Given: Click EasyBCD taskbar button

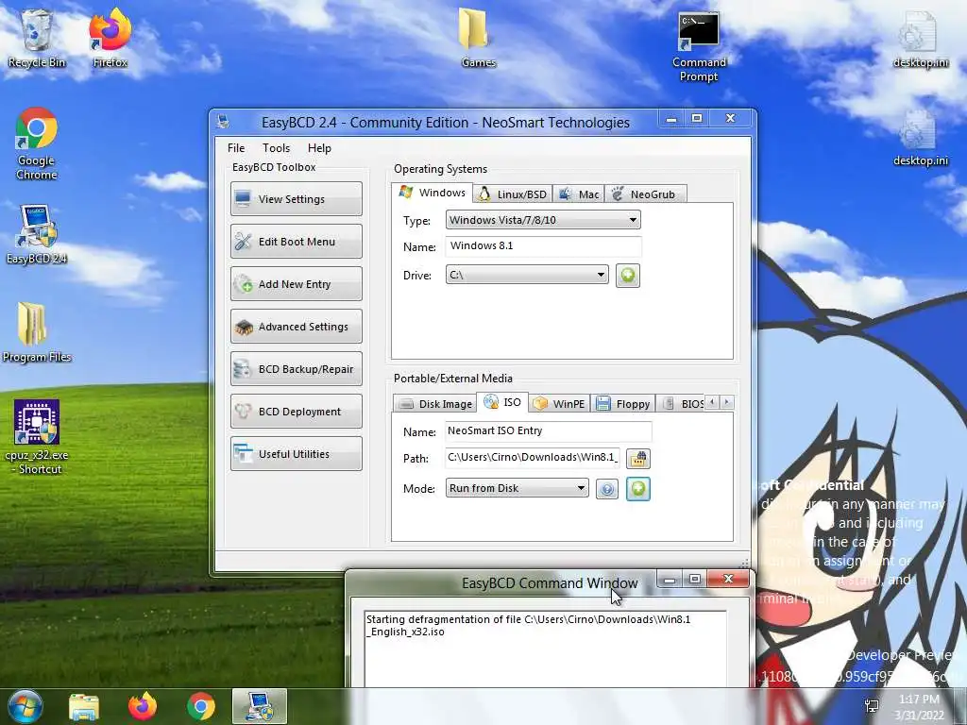Looking at the screenshot, I should (x=260, y=707).
